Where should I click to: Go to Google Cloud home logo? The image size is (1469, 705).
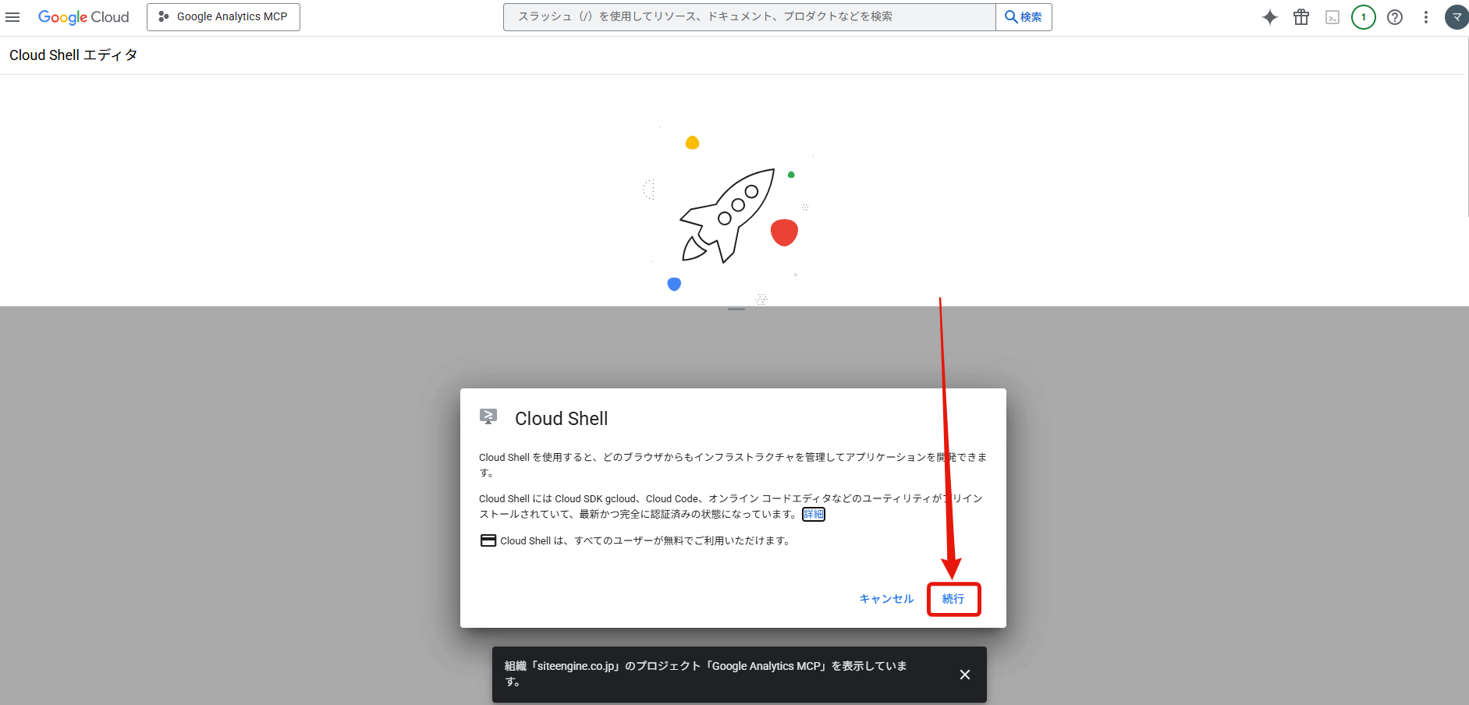(x=83, y=17)
